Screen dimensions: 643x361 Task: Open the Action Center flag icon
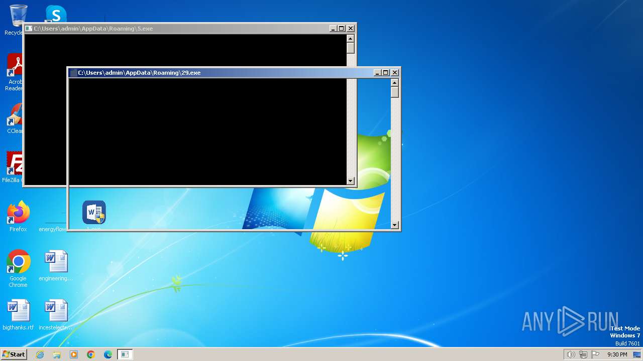596,354
